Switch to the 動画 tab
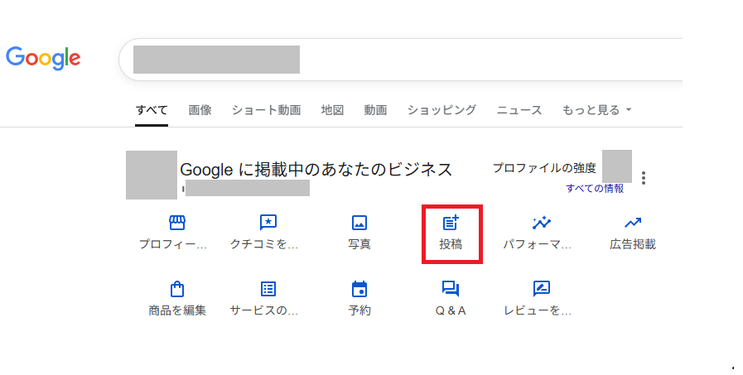 coord(375,110)
